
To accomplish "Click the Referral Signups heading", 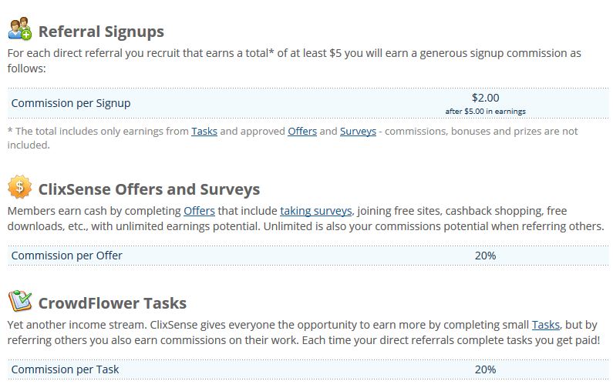I will coord(101,32).
